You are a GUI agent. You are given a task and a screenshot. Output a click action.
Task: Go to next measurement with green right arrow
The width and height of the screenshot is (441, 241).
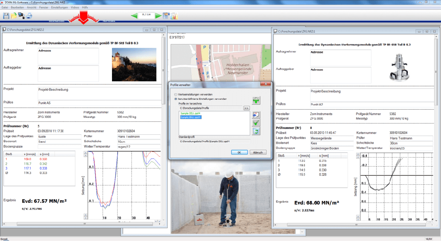point(158,16)
